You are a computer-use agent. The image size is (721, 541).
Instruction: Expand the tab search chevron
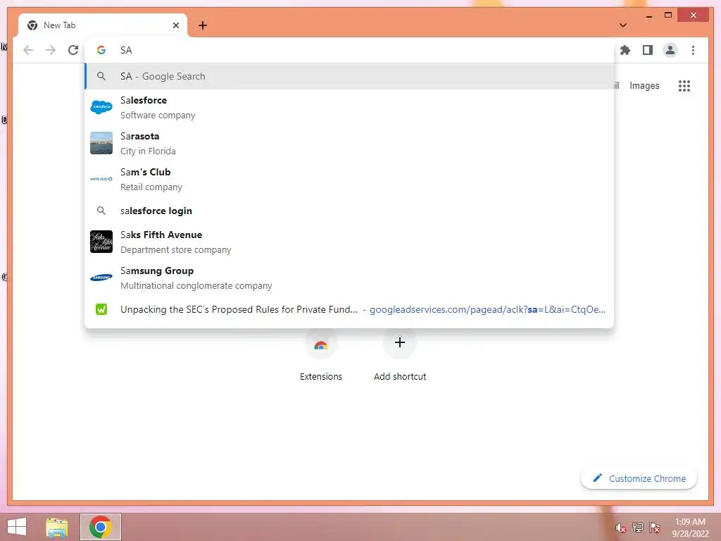click(623, 25)
